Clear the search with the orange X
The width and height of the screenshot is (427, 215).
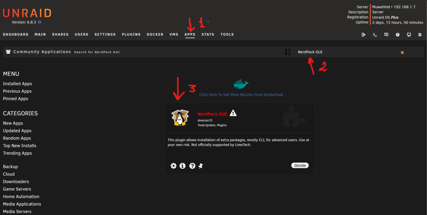click(x=402, y=52)
